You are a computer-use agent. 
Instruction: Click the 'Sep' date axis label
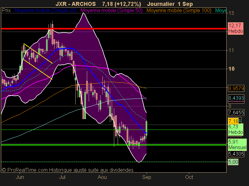147,177
